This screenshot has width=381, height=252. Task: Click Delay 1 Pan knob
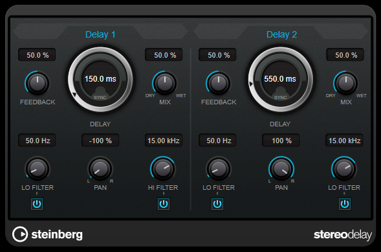pos(100,168)
